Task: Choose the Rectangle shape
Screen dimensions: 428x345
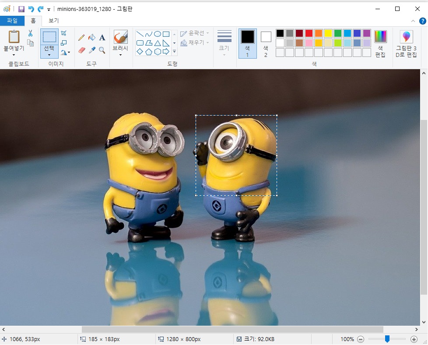Action: click(166, 34)
